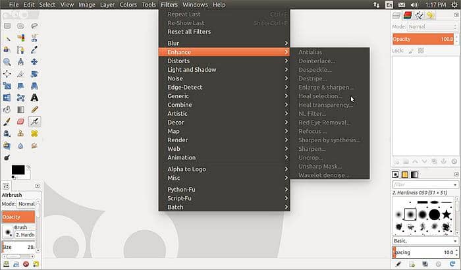Click Reset all Filters menu entry

pos(189,32)
